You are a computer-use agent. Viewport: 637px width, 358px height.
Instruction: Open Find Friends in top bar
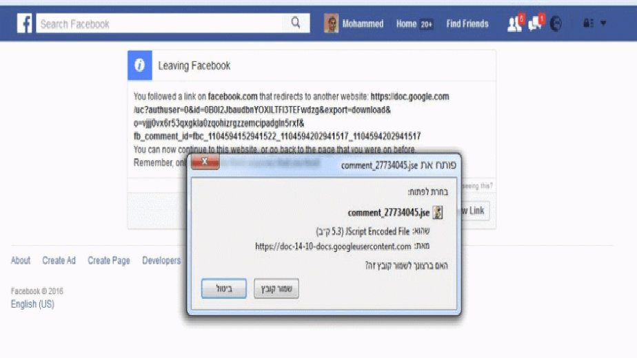[x=467, y=24]
